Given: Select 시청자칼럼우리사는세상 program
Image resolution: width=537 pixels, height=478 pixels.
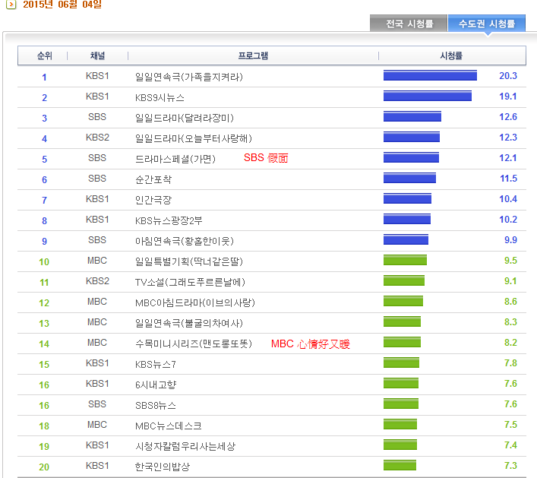Looking at the screenshot, I should 185,447.
